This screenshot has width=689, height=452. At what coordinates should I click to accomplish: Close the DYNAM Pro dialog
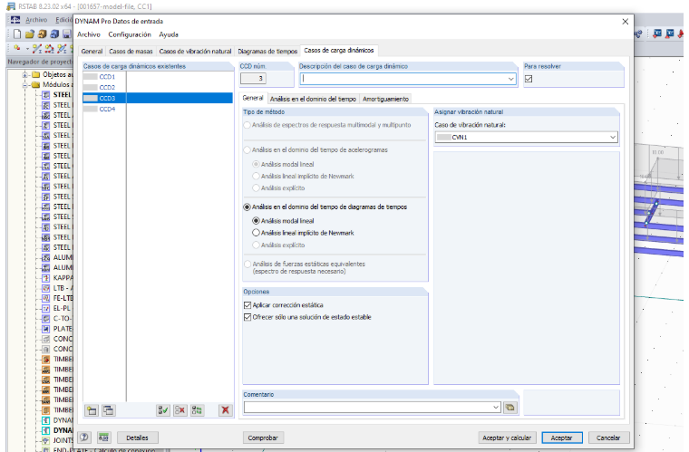click(625, 21)
